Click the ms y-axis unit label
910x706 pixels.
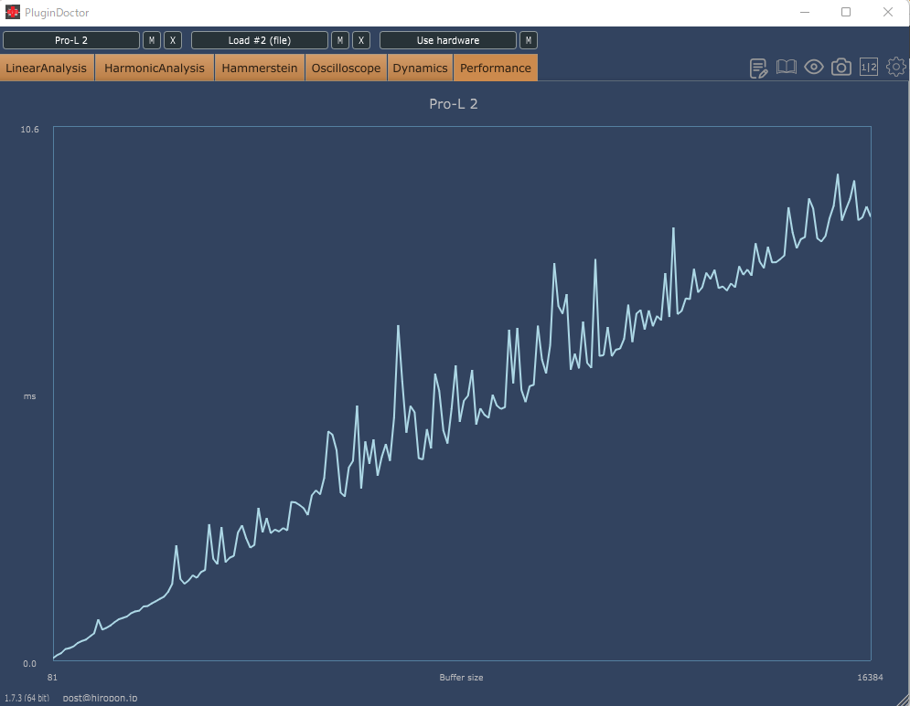[x=29, y=396]
